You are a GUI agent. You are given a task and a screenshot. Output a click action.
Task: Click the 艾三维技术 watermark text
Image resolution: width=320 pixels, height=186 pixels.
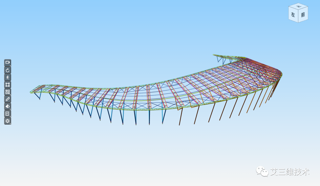[290, 172]
